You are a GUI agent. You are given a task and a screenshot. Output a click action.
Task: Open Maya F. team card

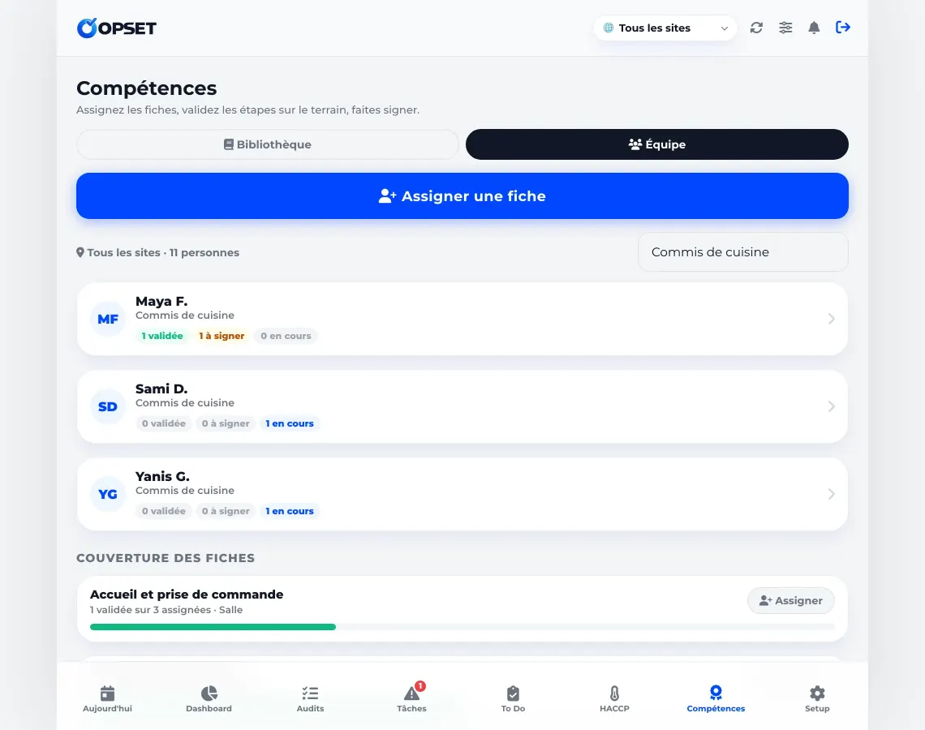point(462,319)
